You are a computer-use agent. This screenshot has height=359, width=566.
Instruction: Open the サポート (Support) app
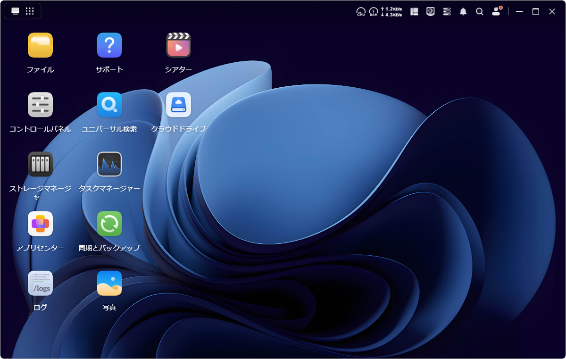109,45
